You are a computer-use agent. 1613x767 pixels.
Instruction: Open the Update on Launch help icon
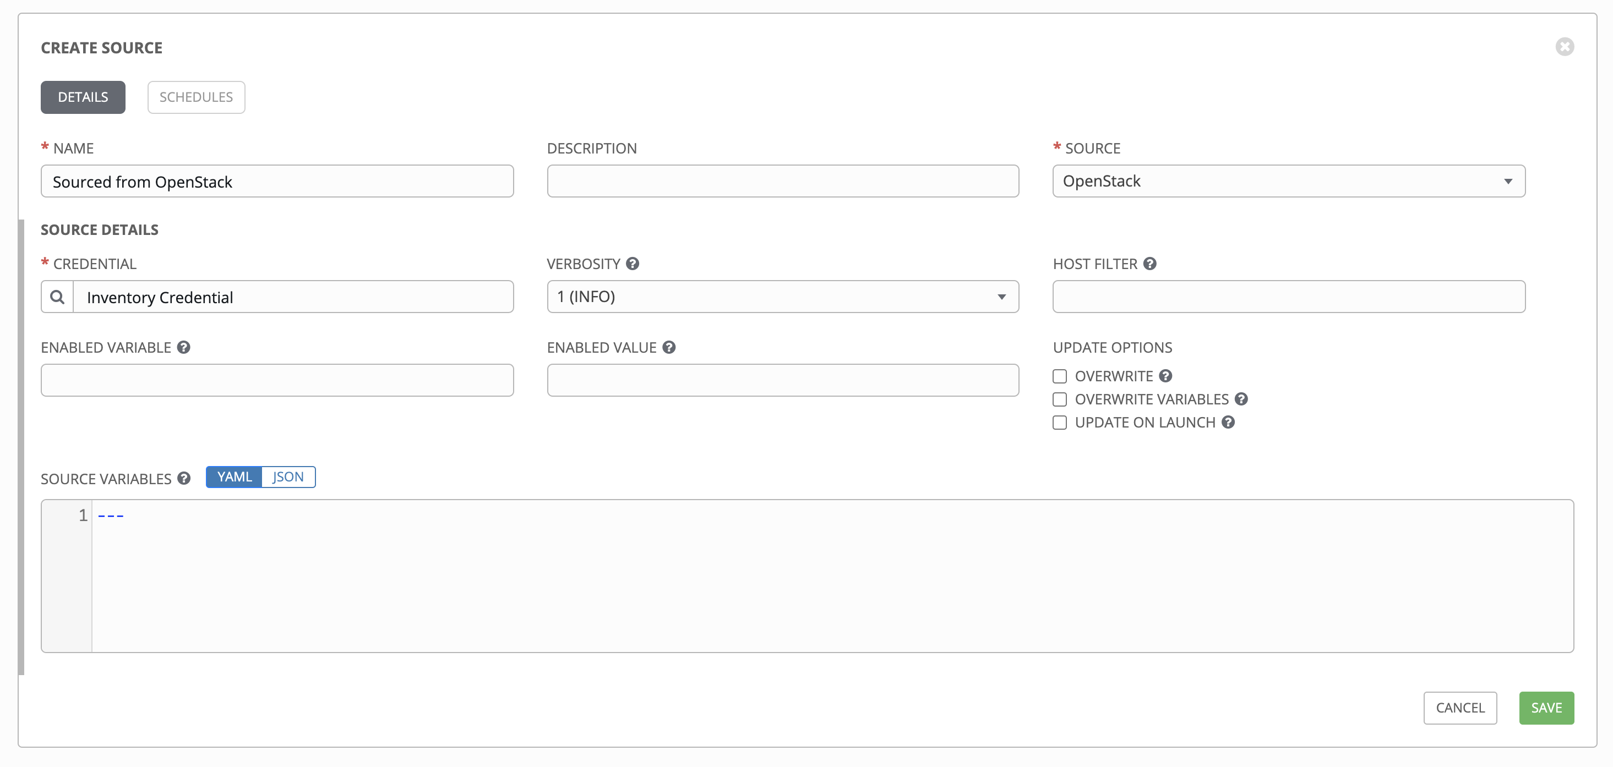(1228, 422)
